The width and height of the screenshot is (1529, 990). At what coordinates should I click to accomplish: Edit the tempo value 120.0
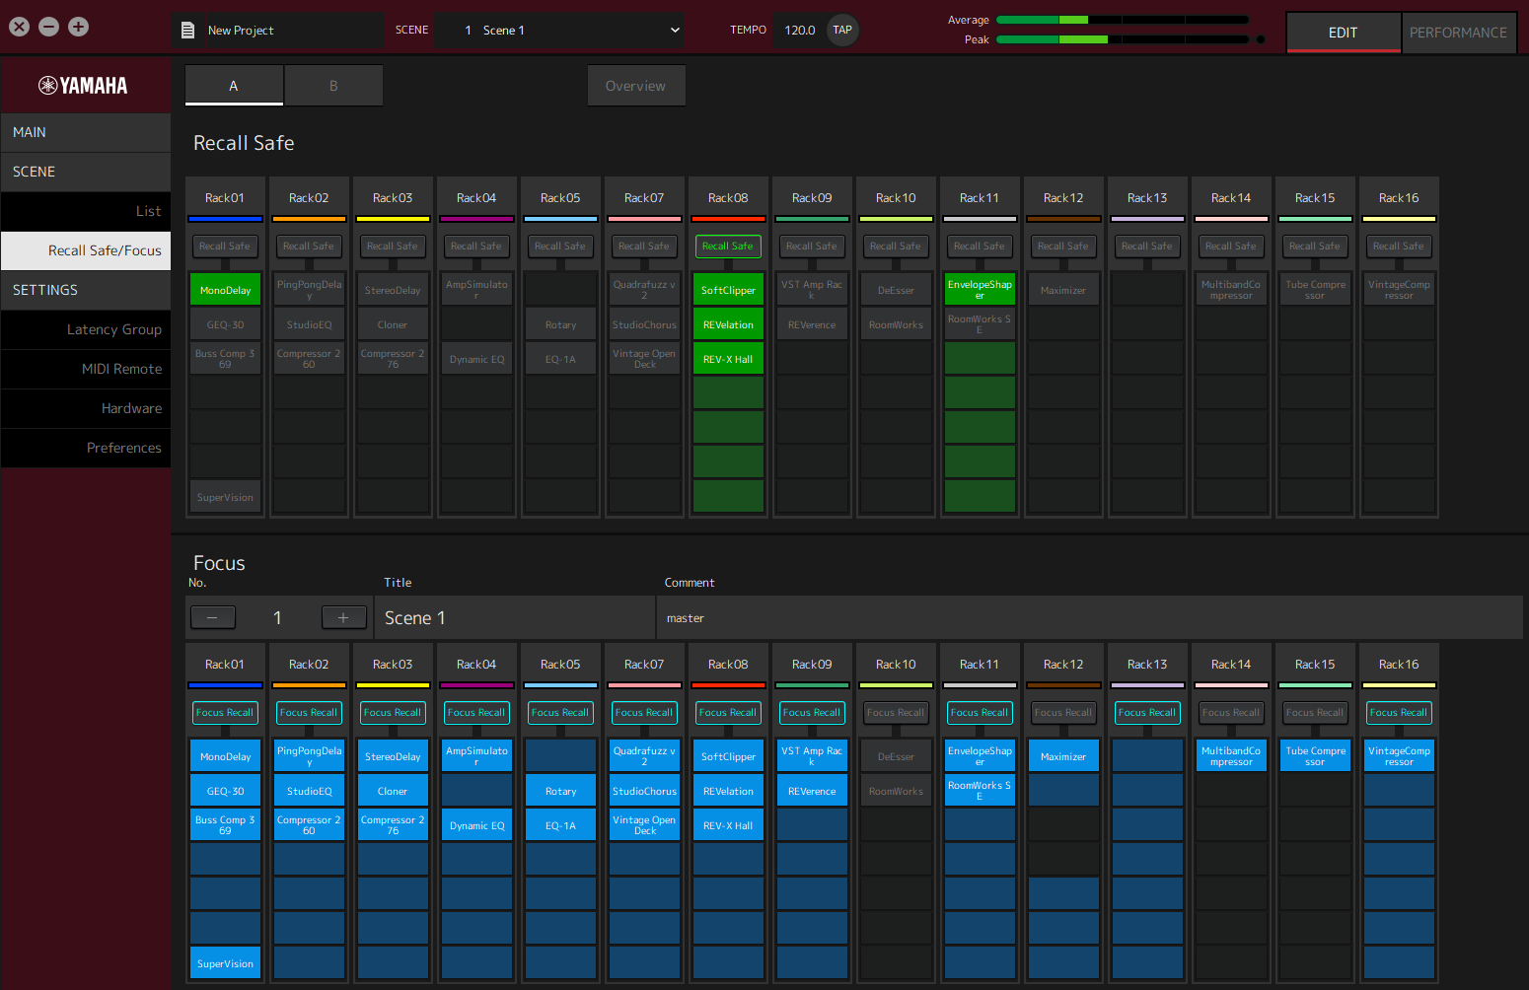click(x=799, y=30)
